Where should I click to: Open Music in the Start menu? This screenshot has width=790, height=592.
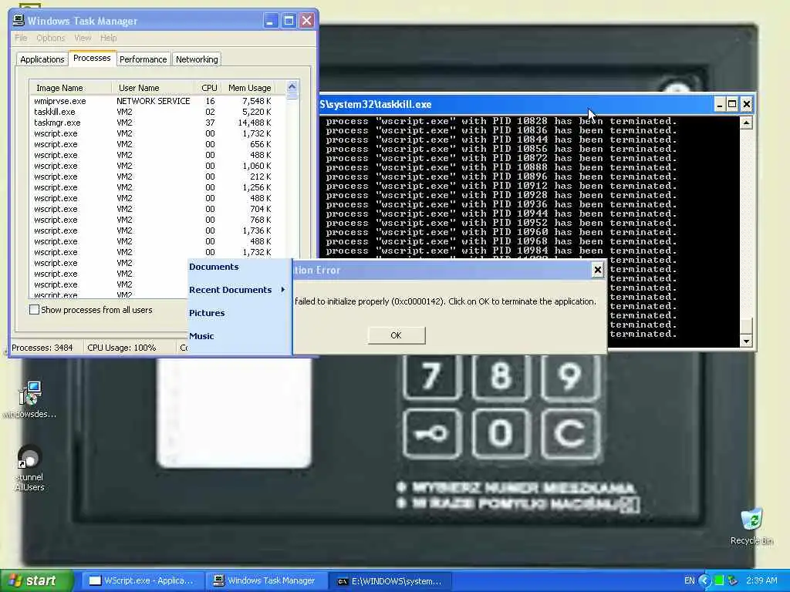pyautogui.click(x=201, y=336)
